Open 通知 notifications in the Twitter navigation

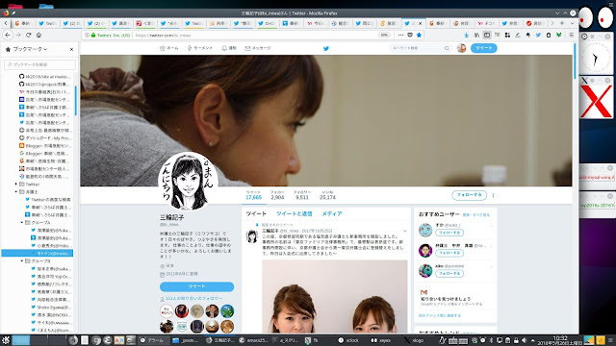point(229,48)
